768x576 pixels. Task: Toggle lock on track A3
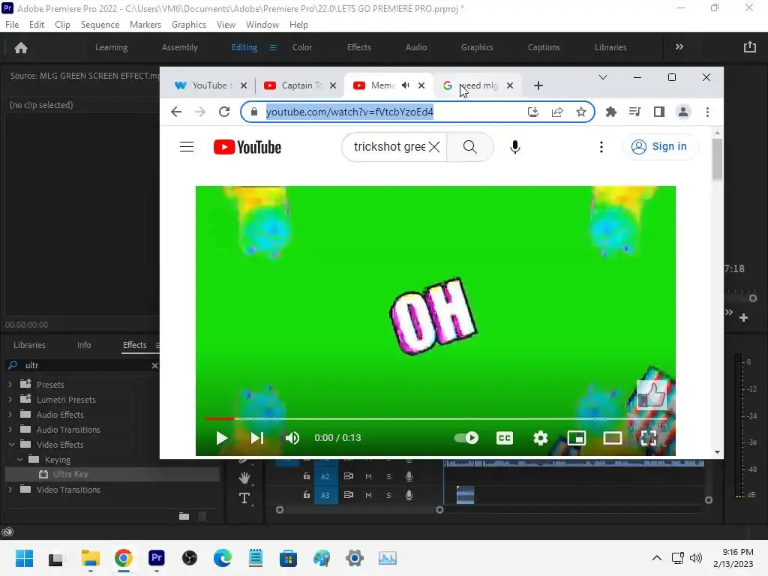pyautogui.click(x=307, y=495)
